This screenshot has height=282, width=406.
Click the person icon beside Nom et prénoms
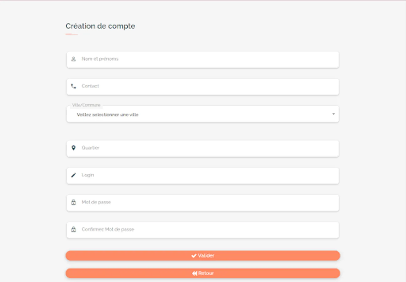[x=74, y=59]
